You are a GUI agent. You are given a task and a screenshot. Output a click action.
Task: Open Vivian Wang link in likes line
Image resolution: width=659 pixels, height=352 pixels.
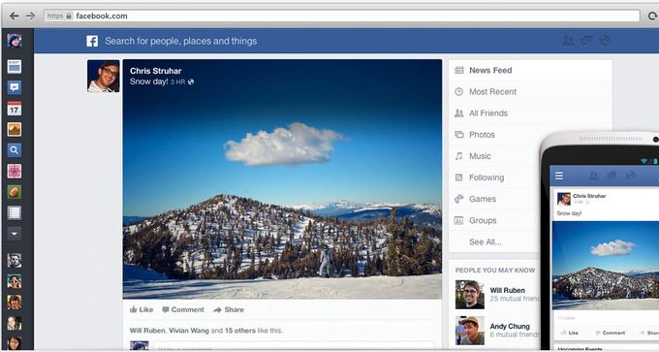coord(189,331)
